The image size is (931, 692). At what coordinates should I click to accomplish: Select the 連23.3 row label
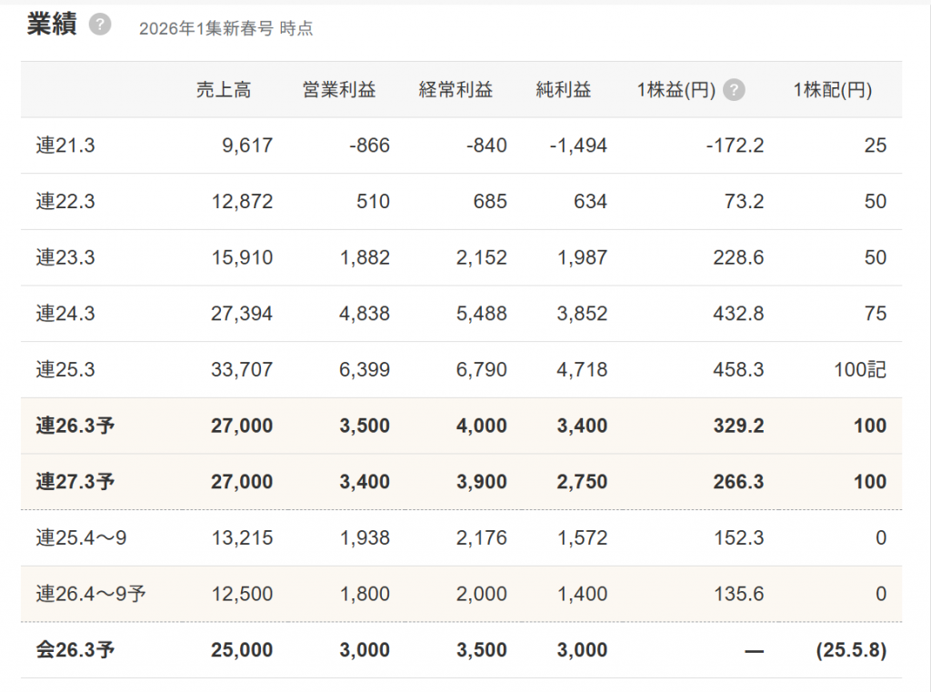(65, 258)
